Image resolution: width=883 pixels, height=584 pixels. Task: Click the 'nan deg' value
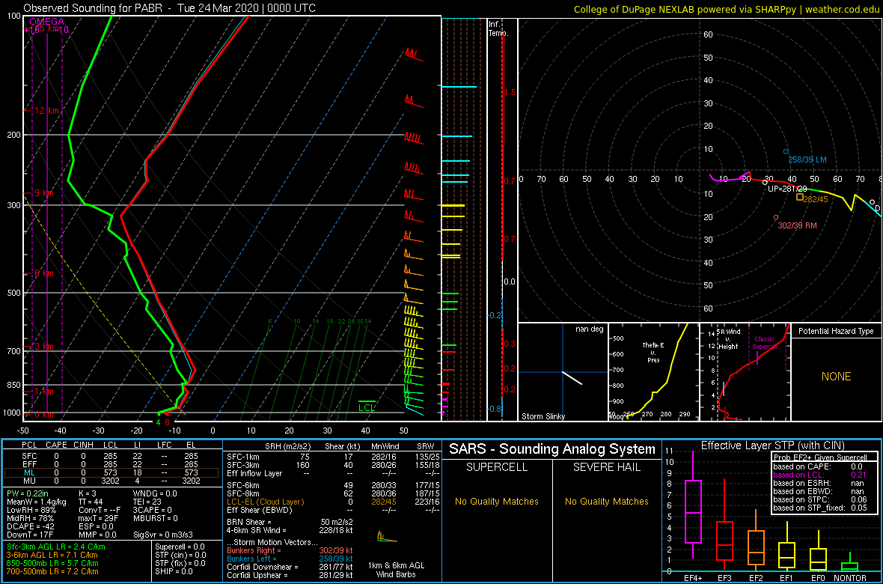[x=589, y=329]
